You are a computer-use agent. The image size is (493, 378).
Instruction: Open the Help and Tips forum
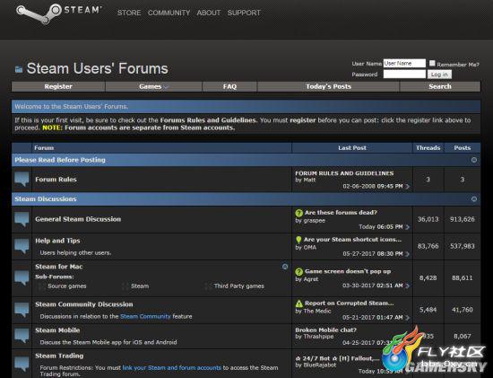pyautogui.click(x=57, y=241)
